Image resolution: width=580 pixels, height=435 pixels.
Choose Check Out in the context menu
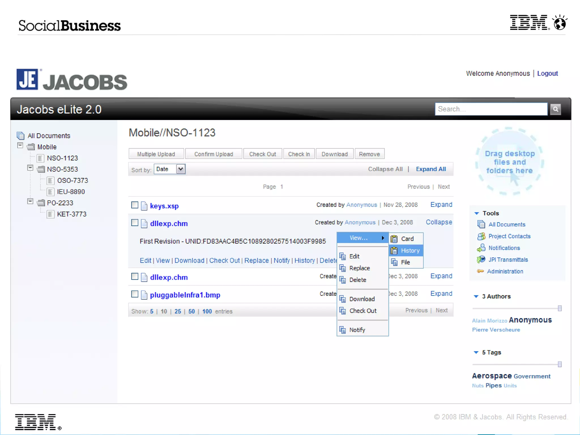(362, 311)
